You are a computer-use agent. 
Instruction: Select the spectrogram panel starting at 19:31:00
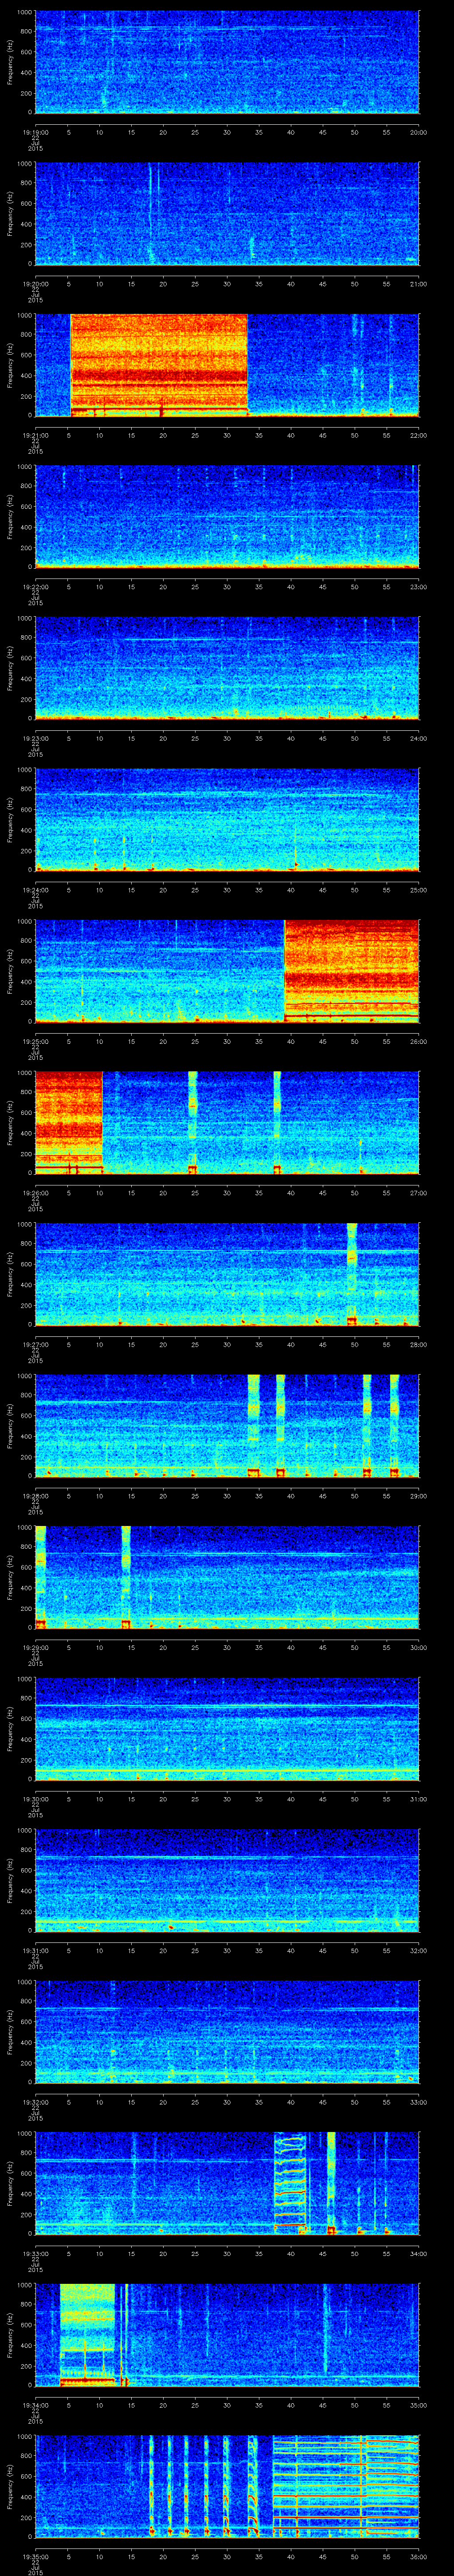click(227, 1881)
